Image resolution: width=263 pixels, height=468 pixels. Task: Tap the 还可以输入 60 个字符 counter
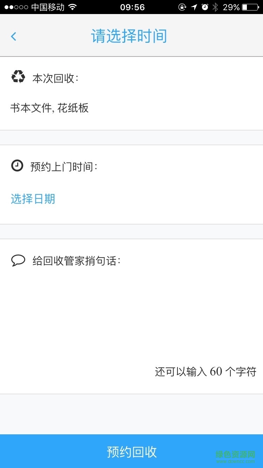pyautogui.click(x=205, y=372)
